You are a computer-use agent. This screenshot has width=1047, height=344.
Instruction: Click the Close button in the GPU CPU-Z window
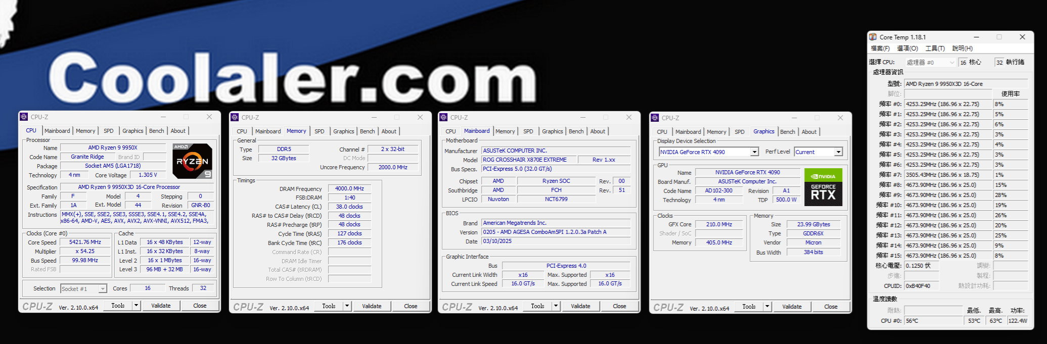[x=831, y=307]
